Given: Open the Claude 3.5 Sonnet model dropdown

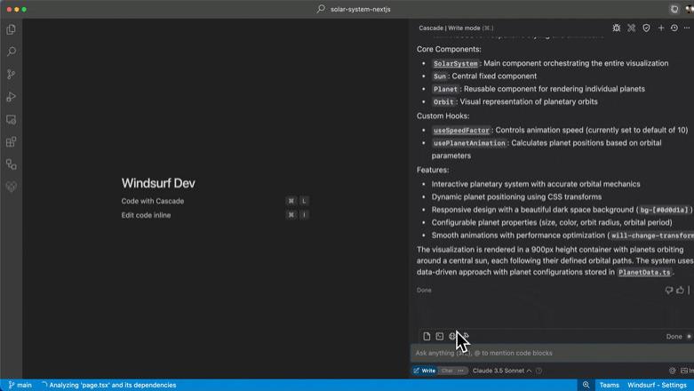Looking at the screenshot, I should [502, 371].
